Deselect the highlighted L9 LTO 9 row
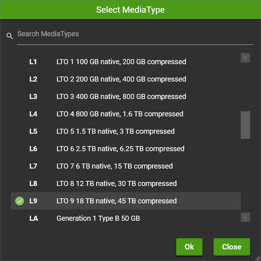 [126, 201]
